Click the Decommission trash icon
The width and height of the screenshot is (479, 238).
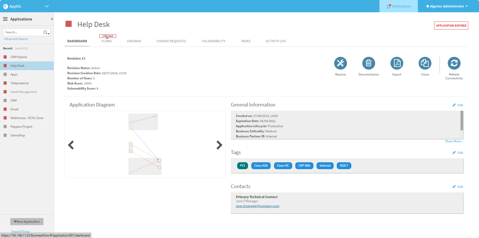(368, 63)
